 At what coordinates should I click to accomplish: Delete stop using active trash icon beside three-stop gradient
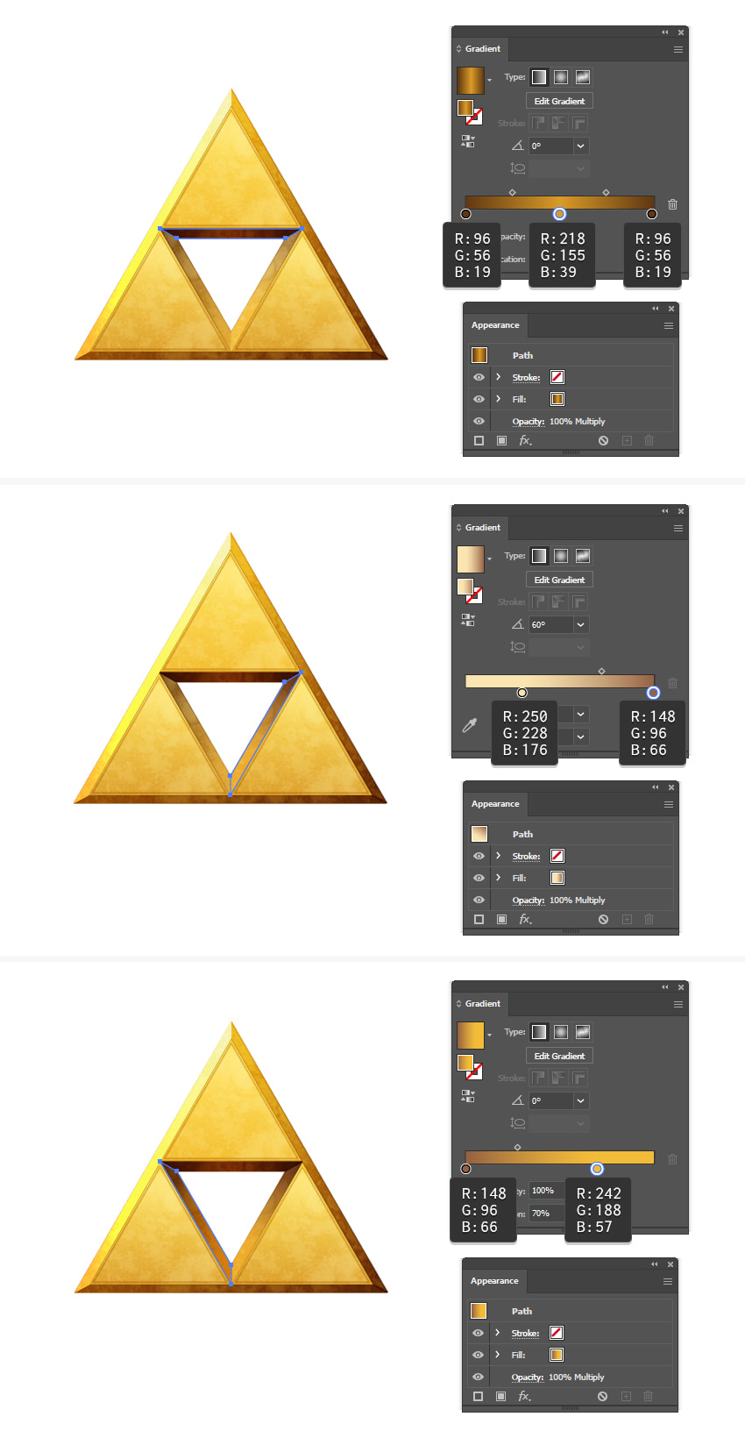tap(672, 204)
